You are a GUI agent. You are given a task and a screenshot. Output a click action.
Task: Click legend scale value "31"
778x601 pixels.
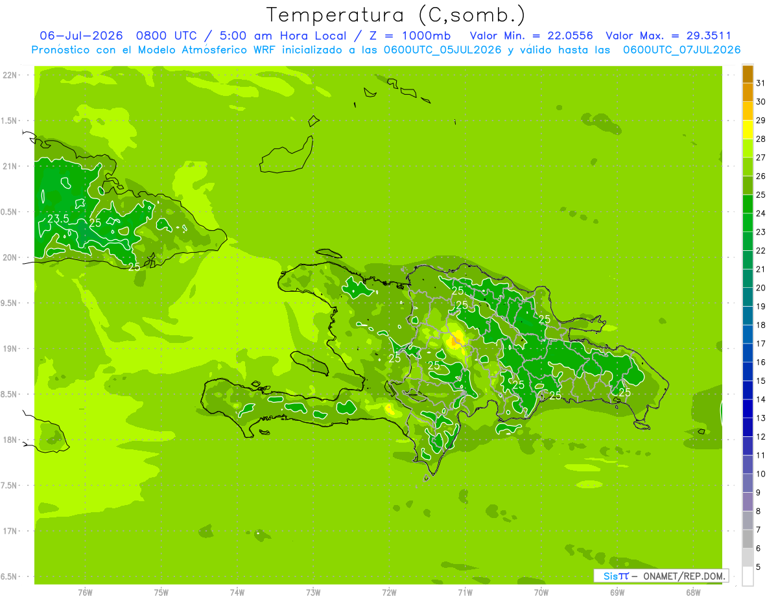click(760, 83)
